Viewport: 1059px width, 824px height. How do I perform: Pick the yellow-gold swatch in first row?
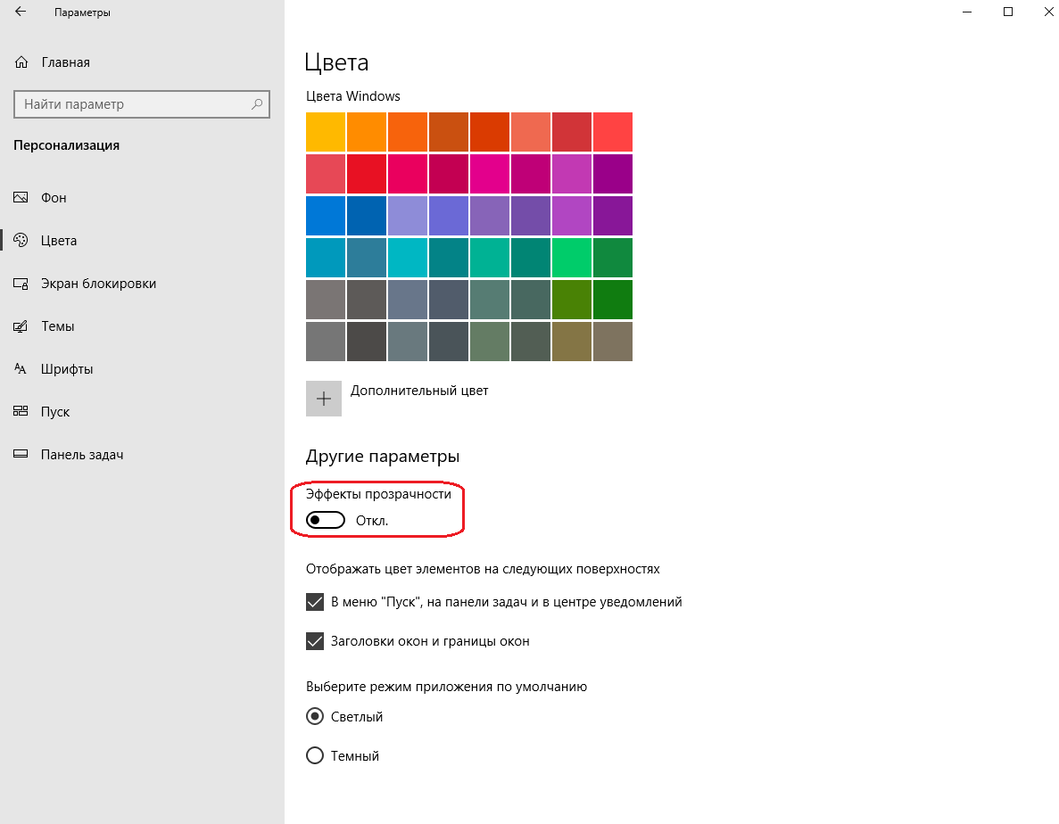point(326,132)
